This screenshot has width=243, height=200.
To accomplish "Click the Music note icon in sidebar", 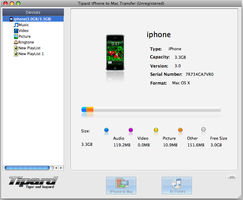I will click(x=16, y=25).
